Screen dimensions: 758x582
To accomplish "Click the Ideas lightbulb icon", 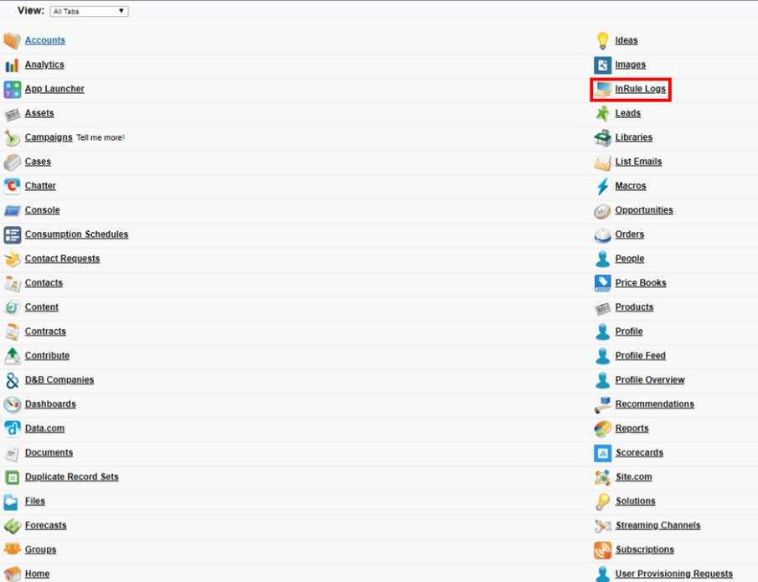I will (602, 40).
